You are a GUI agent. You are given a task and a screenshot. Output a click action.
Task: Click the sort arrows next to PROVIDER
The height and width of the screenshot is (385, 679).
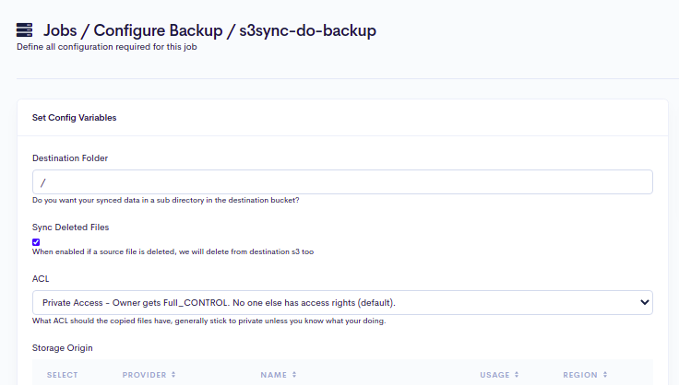(173, 375)
